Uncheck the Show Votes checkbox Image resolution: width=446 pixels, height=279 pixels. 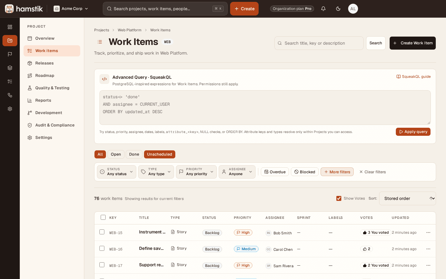(339, 198)
